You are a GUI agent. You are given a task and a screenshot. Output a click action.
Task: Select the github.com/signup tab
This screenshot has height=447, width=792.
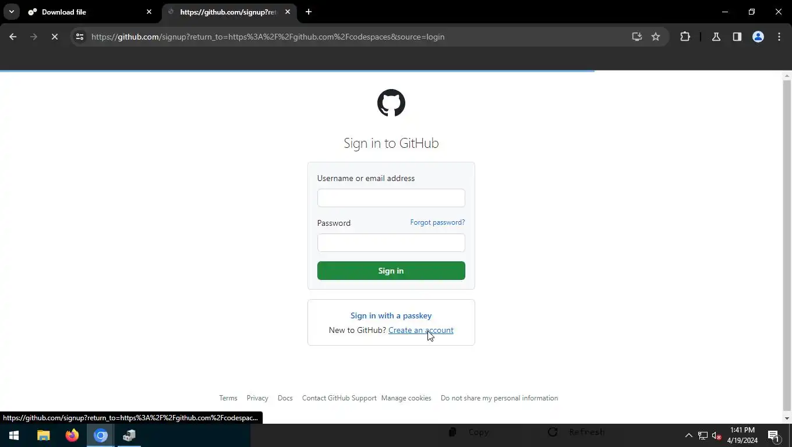(229, 12)
